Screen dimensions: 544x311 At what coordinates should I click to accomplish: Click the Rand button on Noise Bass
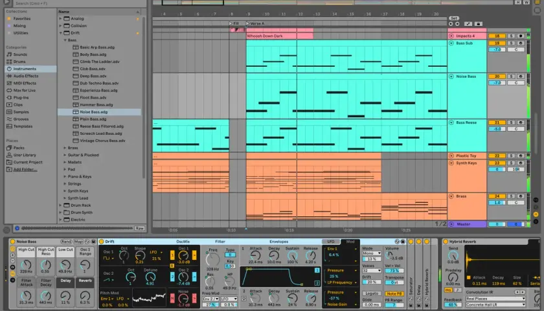66,242
